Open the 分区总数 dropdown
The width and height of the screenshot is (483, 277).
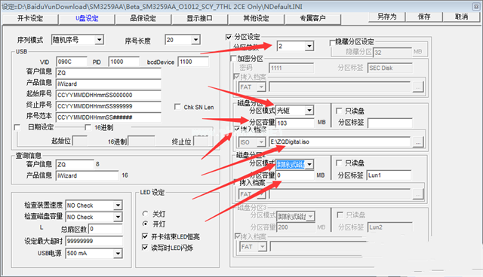pyautogui.click(x=309, y=47)
